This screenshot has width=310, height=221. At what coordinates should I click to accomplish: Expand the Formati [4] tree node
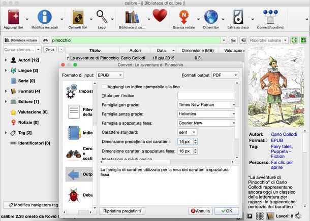tap(6, 91)
